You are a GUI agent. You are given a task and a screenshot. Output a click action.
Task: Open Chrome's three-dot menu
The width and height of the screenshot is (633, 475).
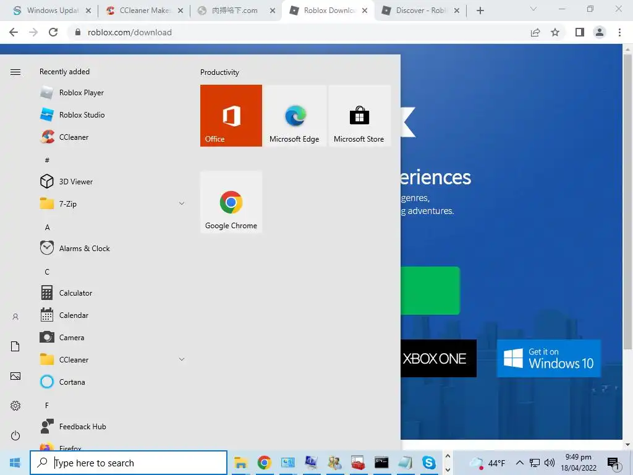tap(619, 32)
